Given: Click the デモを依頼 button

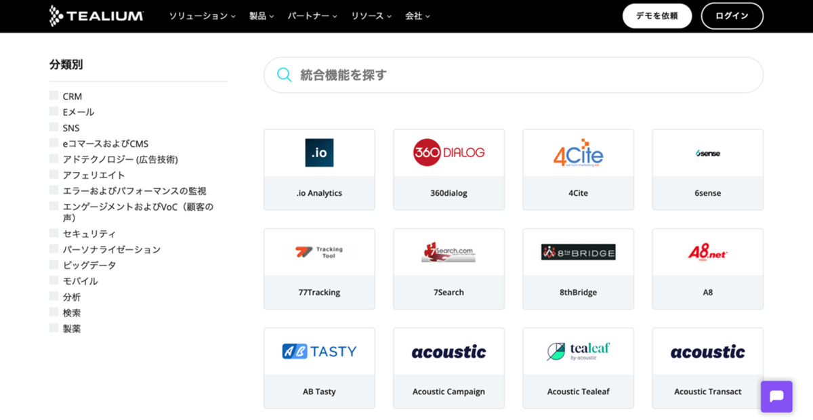Looking at the screenshot, I should pyautogui.click(x=657, y=16).
